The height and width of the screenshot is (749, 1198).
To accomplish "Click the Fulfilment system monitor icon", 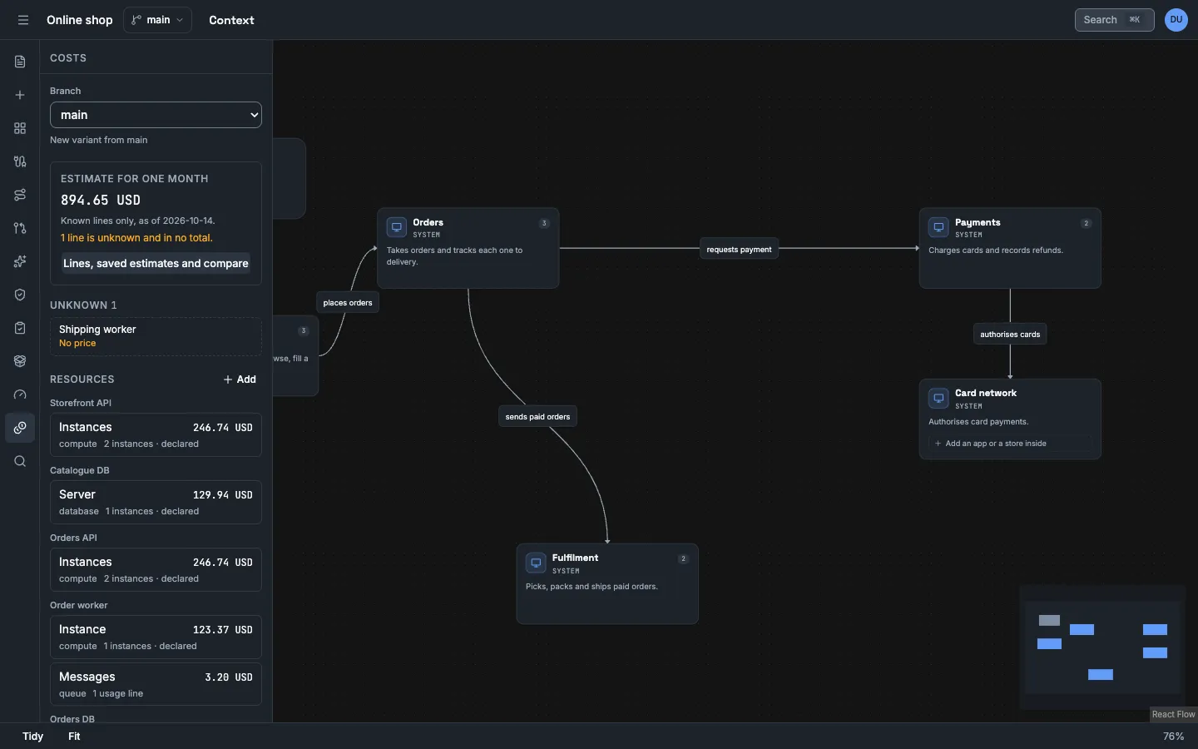I will (536, 563).
